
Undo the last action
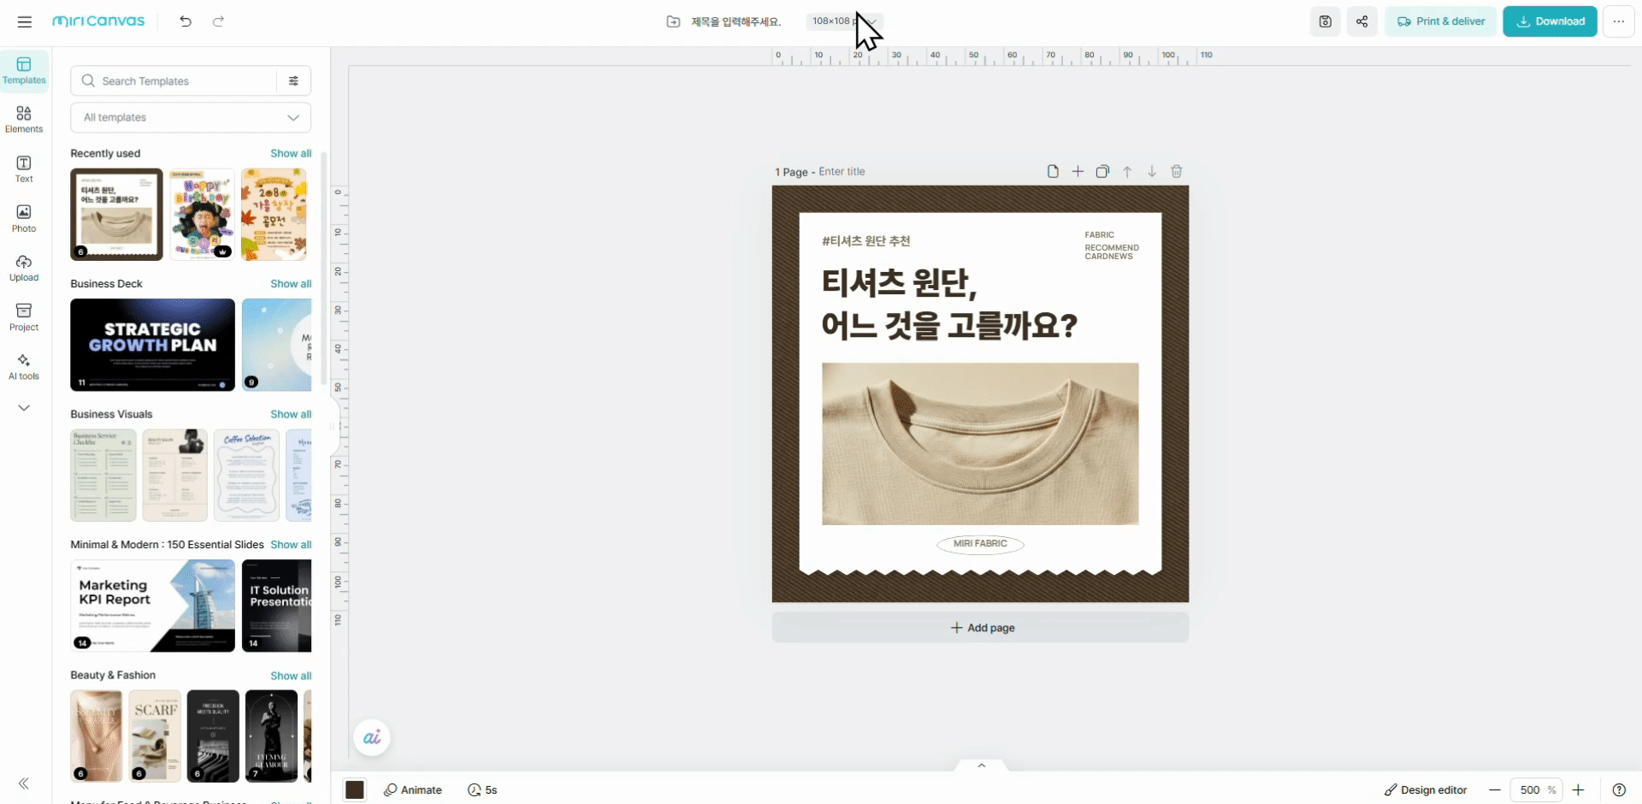[x=186, y=21]
